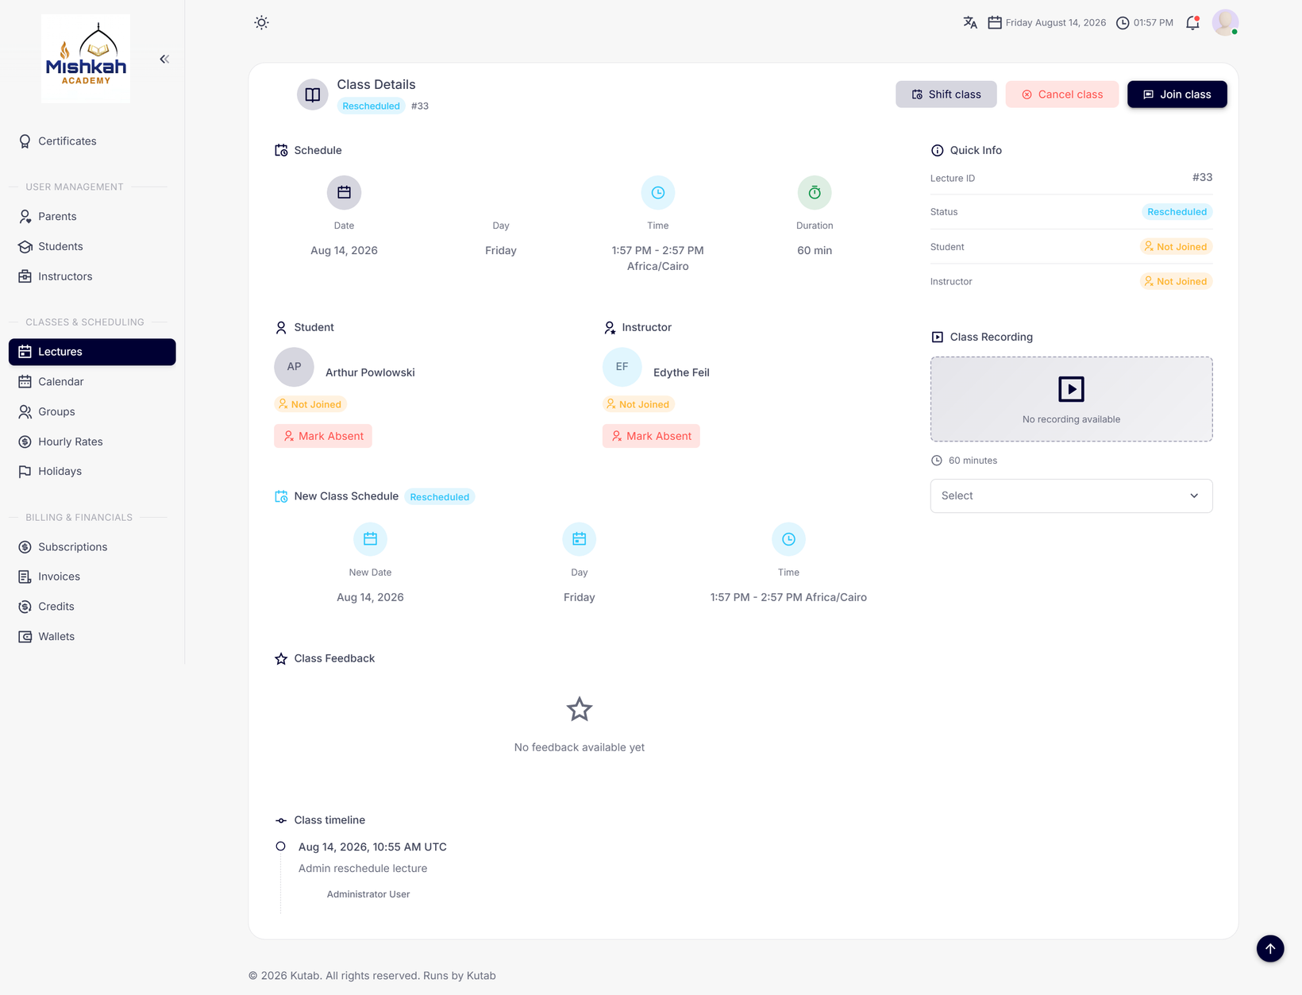Select Lectures in the sidebar

(92, 352)
